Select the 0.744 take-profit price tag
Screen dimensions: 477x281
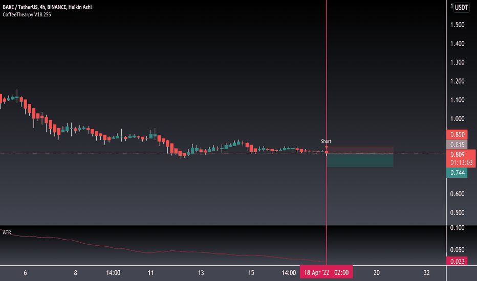tap(457, 173)
